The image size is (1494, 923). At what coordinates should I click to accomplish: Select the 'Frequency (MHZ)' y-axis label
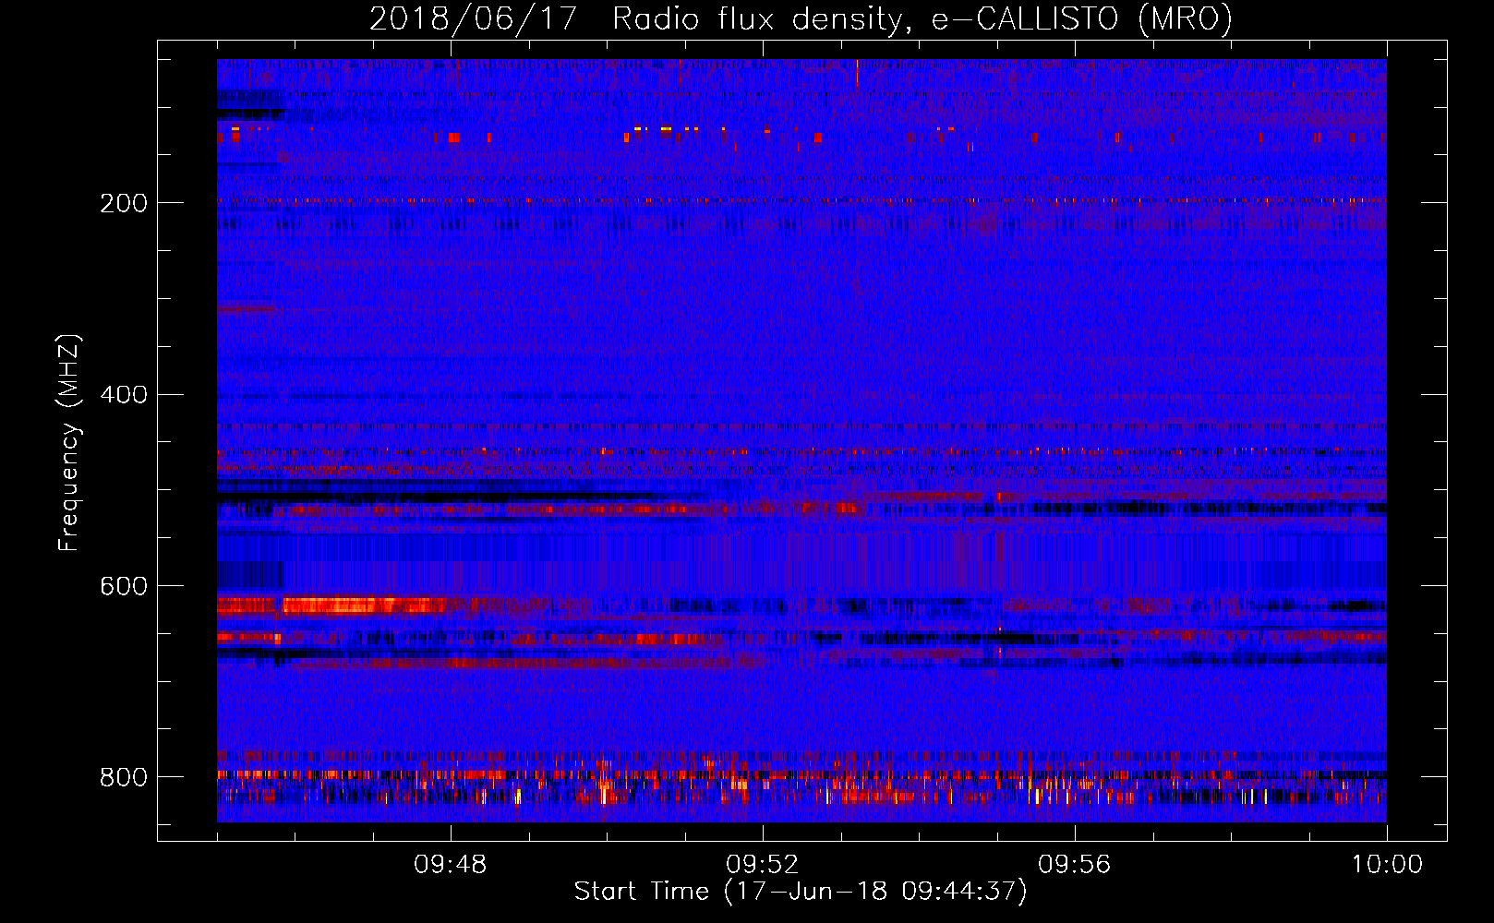pos(69,442)
